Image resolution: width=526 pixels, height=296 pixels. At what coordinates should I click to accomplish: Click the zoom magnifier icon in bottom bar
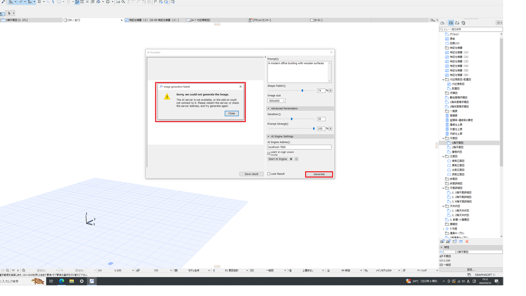pos(7,271)
